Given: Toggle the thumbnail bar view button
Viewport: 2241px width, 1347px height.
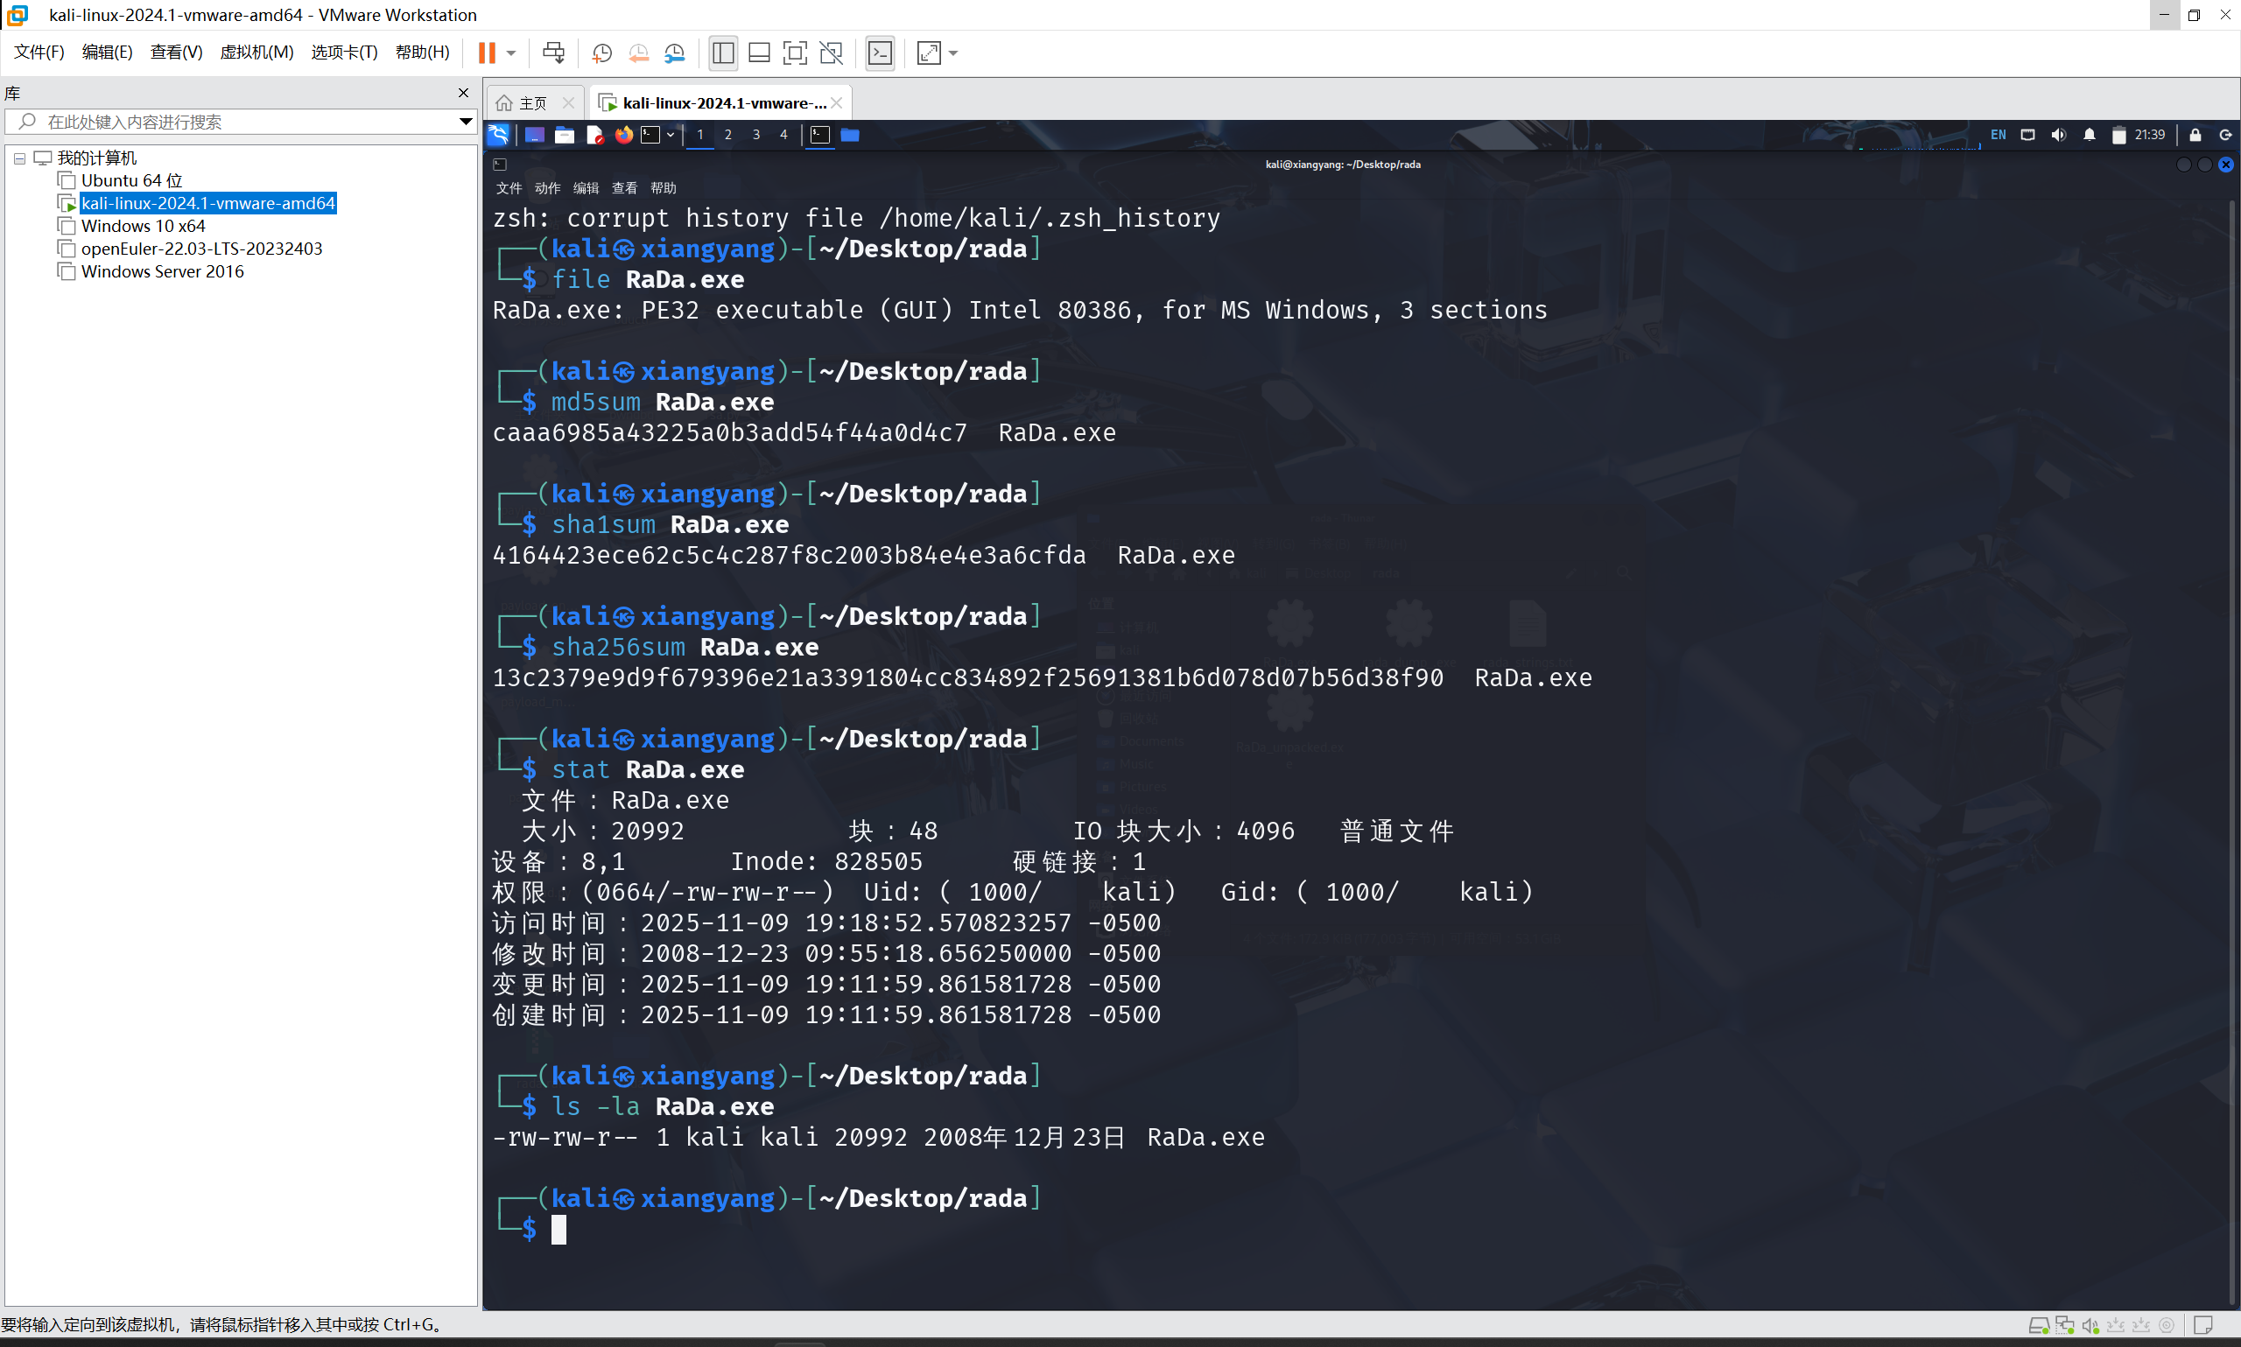Looking at the screenshot, I should click(759, 53).
